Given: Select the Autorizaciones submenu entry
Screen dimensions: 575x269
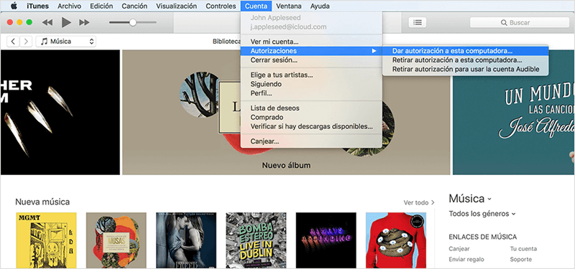Looking at the screenshot, I should click(x=311, y=51).
